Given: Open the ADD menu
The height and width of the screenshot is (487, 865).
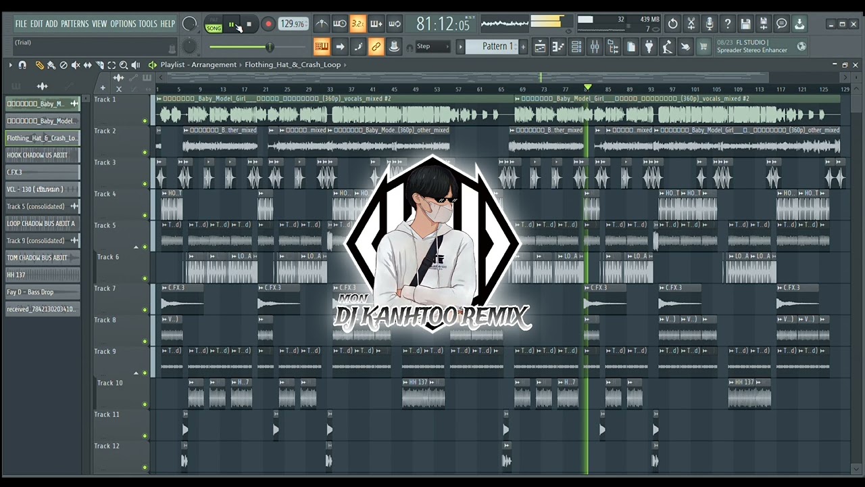Looking at the screenshot, I should point(51,24).
